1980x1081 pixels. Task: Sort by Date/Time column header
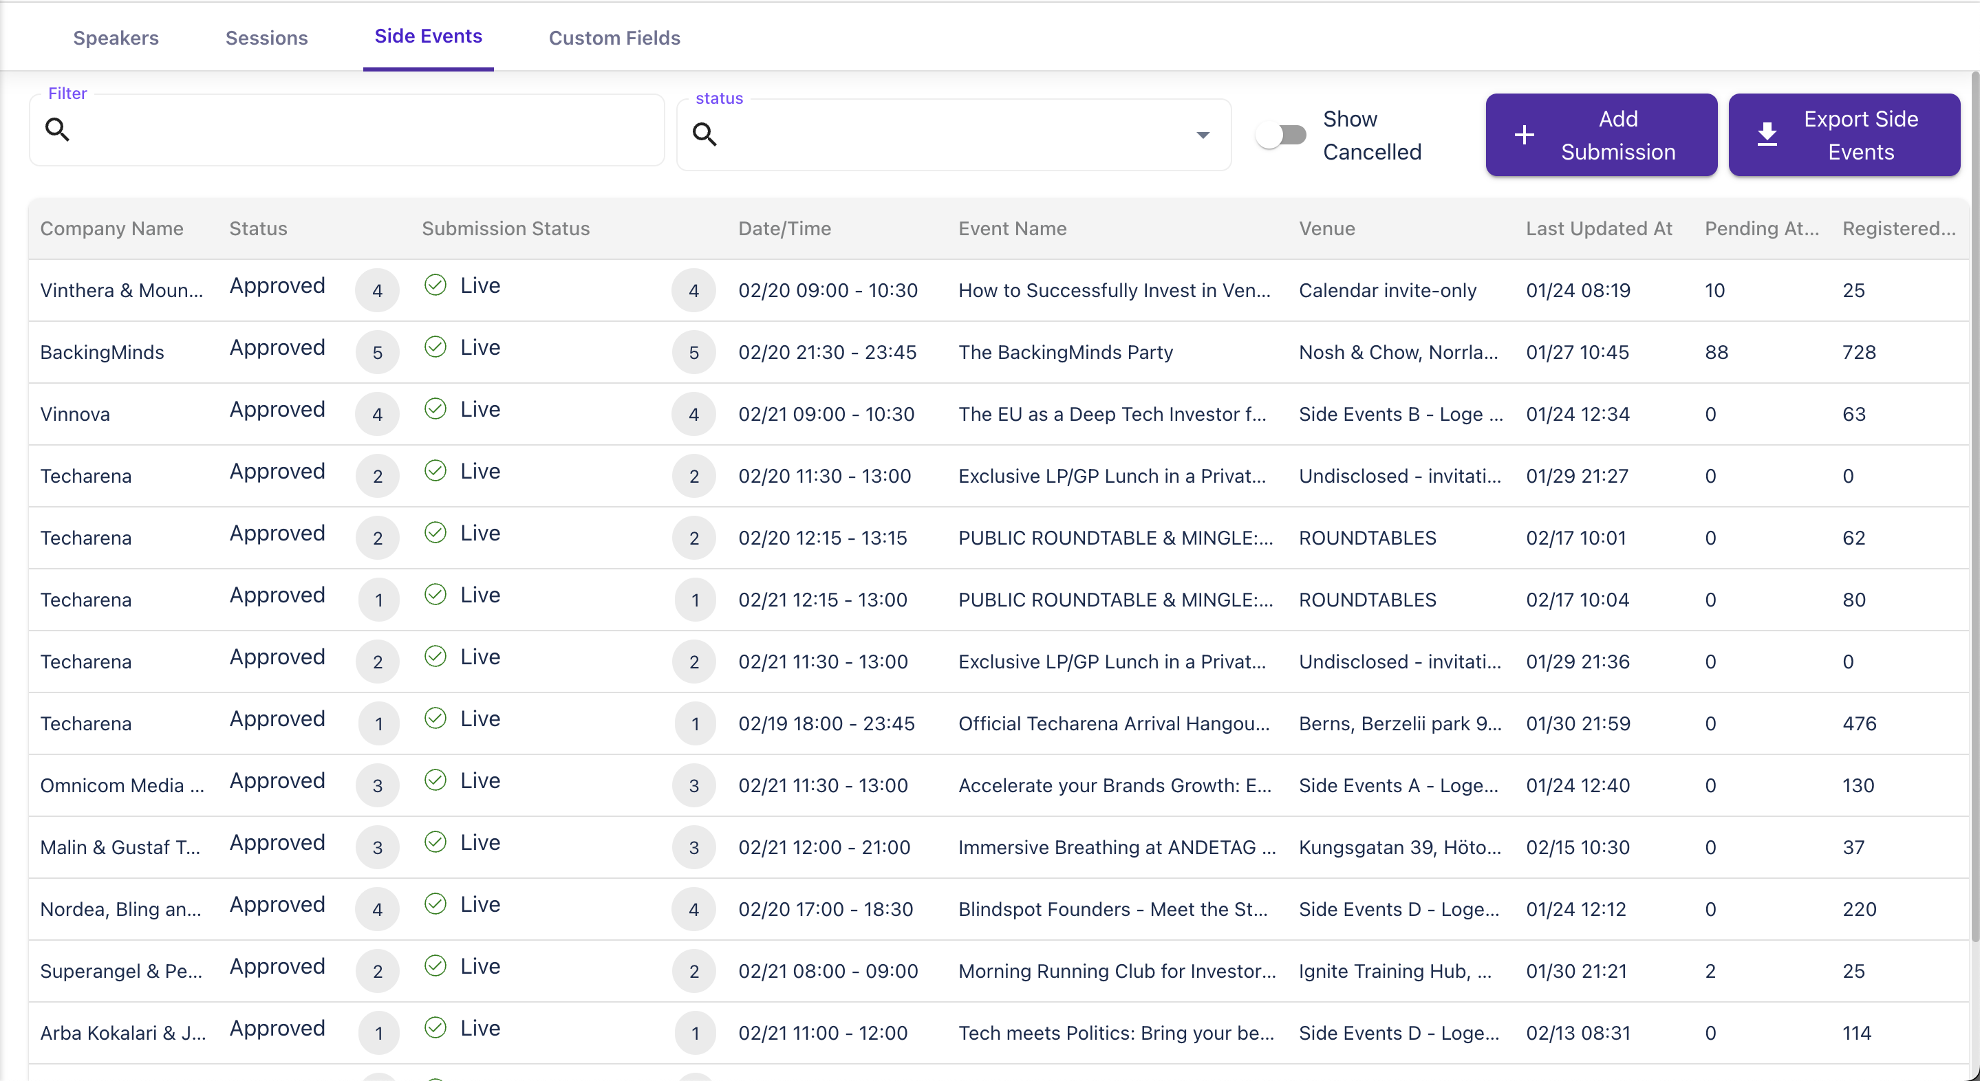coord(784,228)
